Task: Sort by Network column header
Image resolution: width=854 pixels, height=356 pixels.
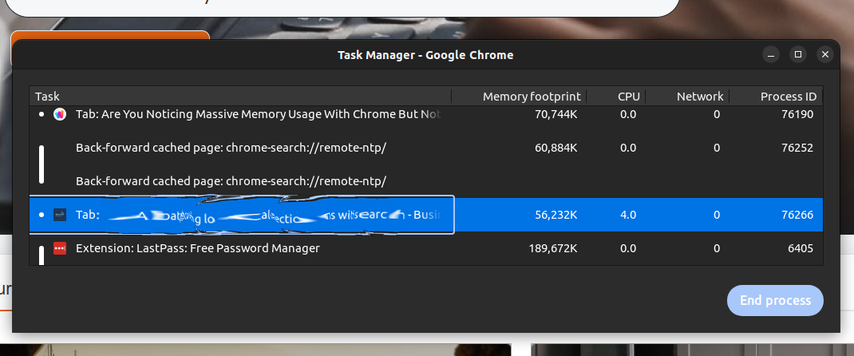Action: (x=687, y=97)
